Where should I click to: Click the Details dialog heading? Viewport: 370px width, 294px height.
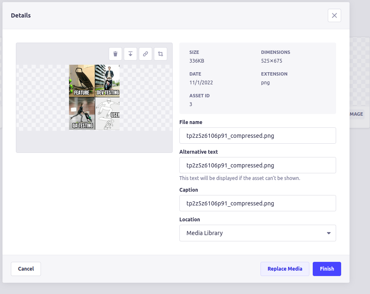tap(20, 15)
